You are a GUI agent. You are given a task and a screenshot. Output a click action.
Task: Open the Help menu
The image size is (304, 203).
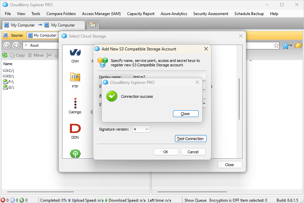[x=274, y=14]
